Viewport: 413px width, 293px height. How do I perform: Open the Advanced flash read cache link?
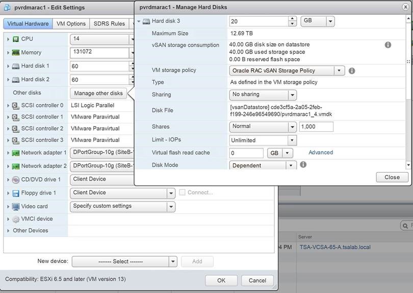[x=321, y=153]
